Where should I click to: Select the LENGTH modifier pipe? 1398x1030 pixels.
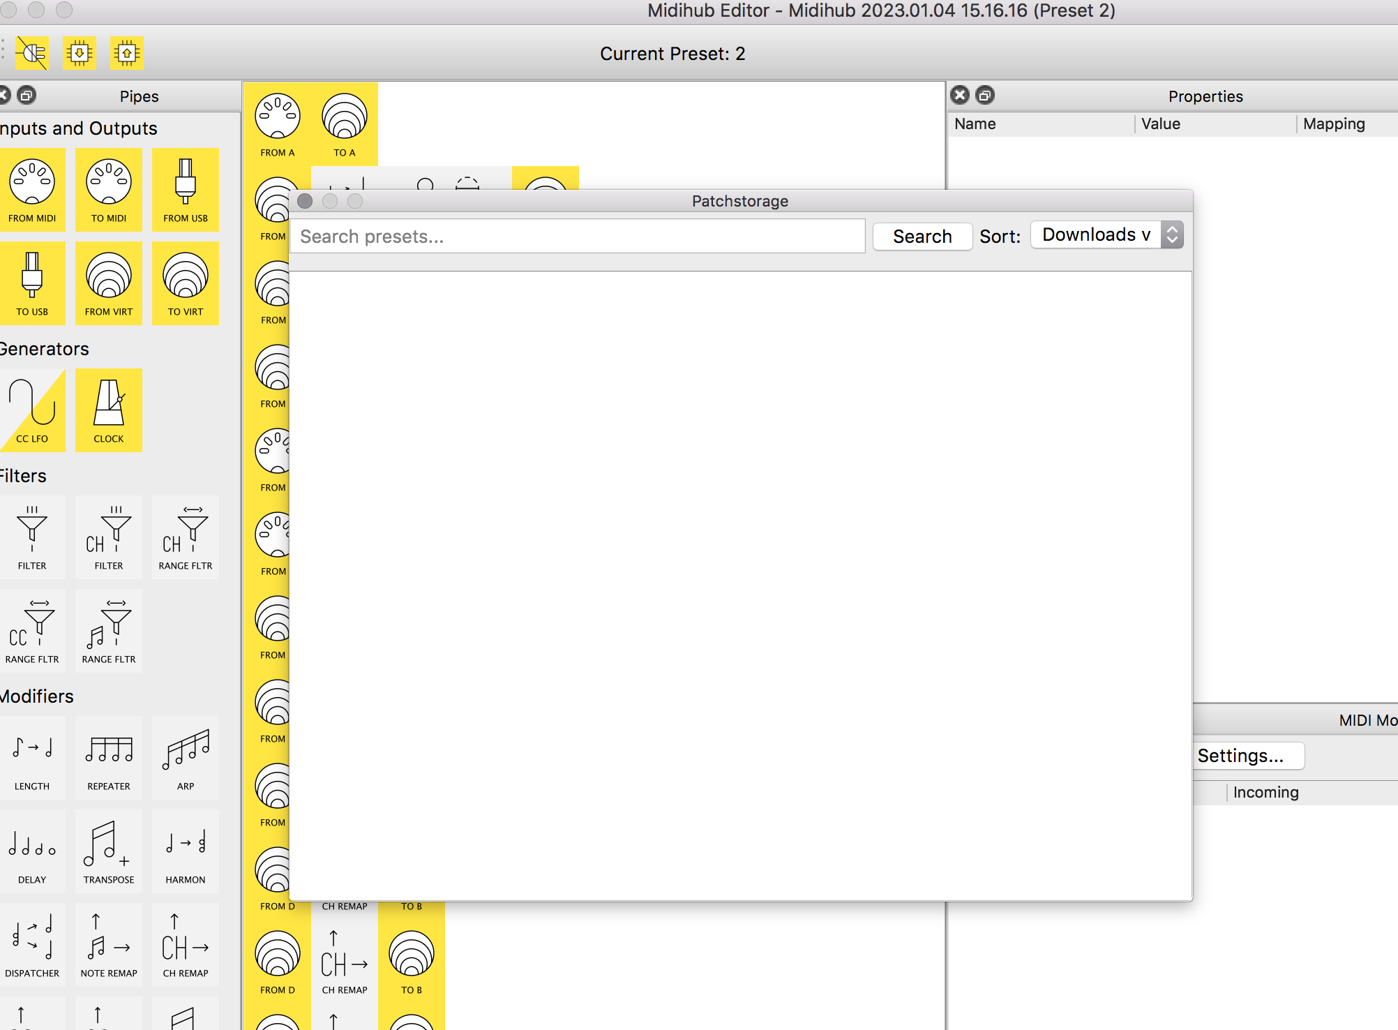point(32,757)
